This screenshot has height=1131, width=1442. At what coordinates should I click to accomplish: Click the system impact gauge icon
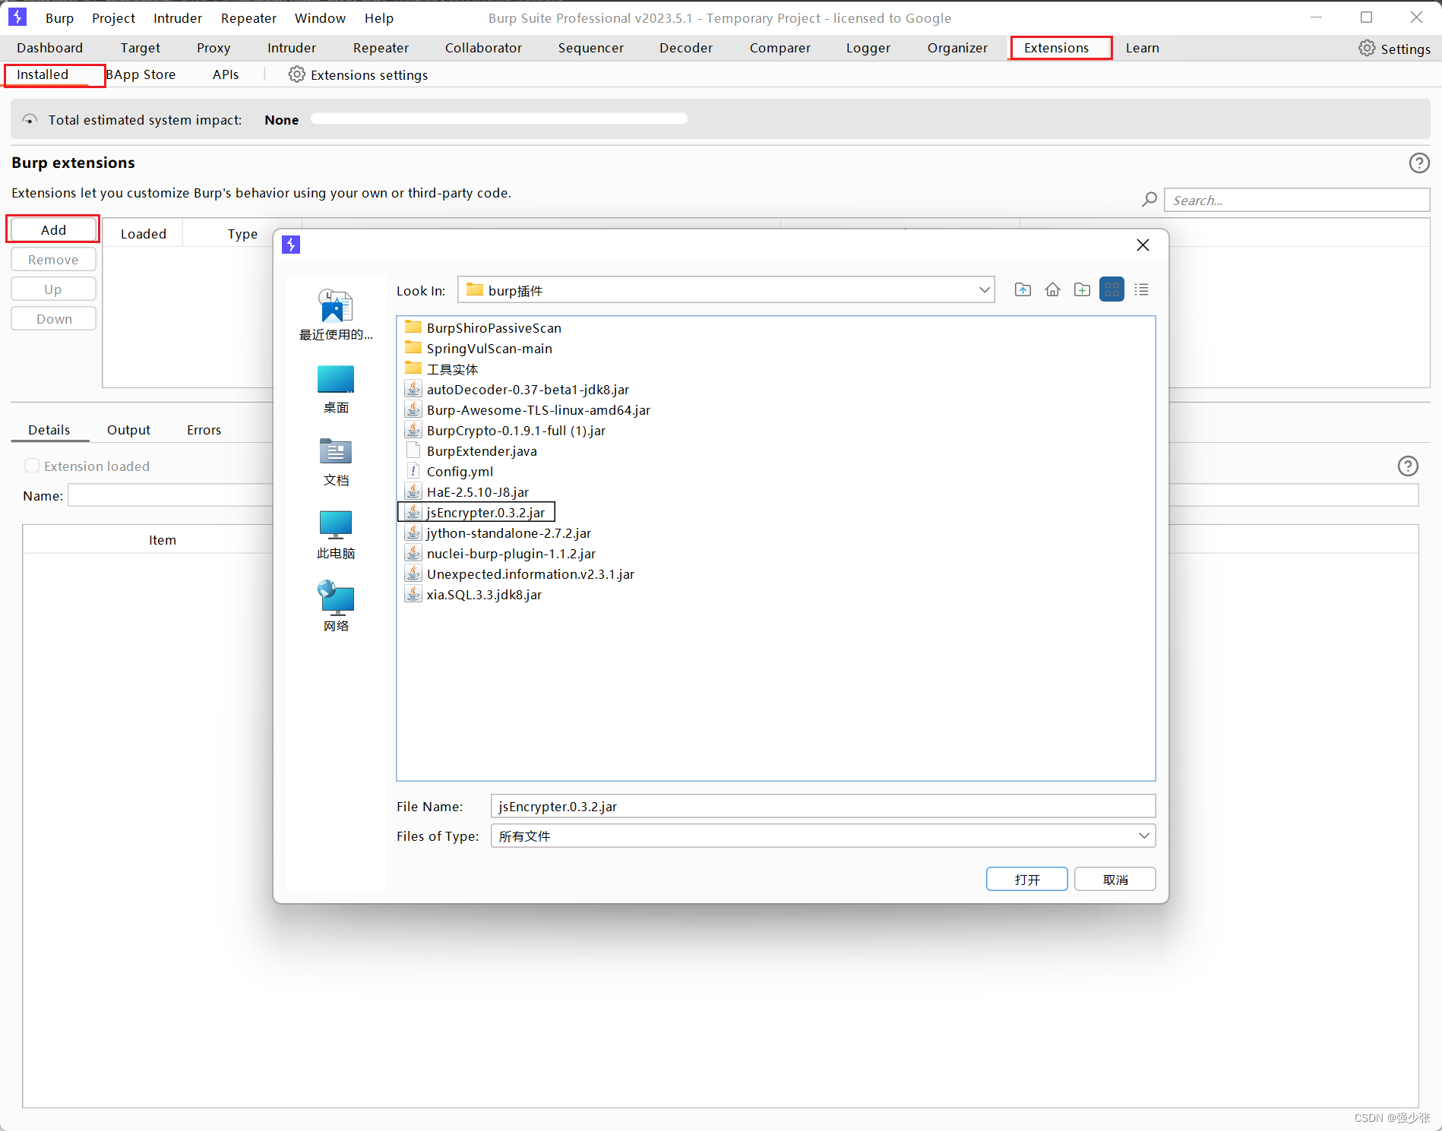30,119
